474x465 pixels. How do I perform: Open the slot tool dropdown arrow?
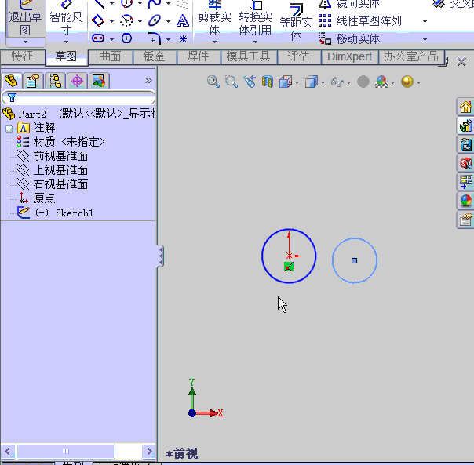coord(111,39)
